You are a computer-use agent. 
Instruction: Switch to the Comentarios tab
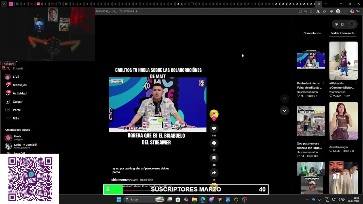pos(312,33)
